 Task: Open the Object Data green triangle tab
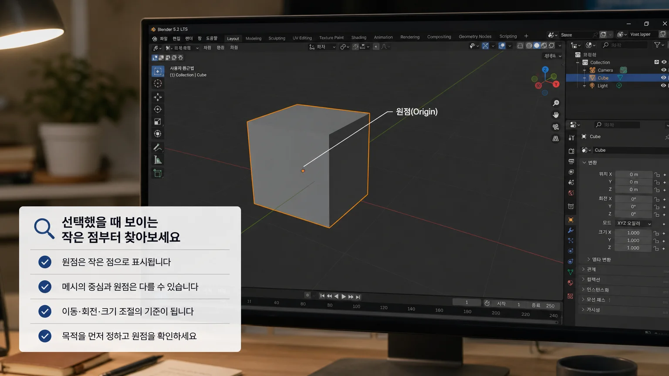click(x=571, y=272)
